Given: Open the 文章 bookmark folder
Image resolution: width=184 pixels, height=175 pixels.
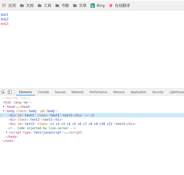Looking at the screenshot, I should (80, 6).
